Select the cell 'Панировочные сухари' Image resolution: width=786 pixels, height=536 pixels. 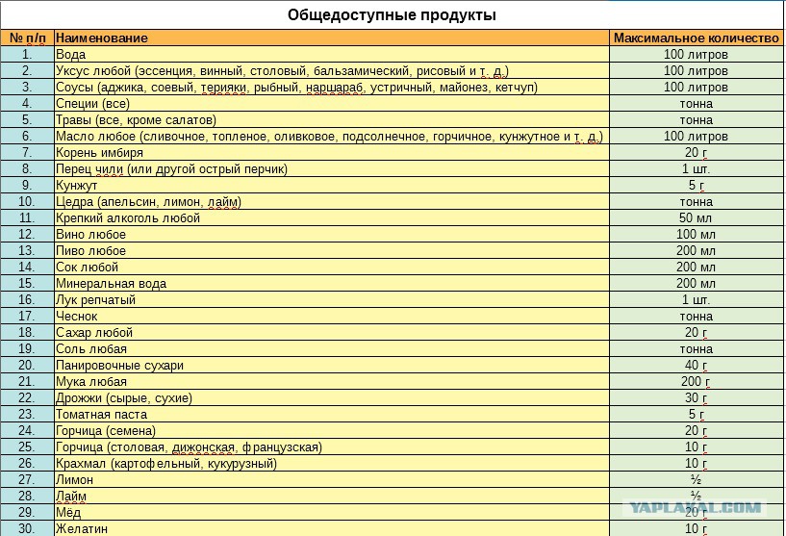click(332, 365)
